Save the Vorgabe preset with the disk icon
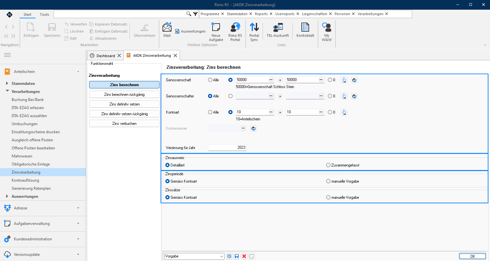Image resolution: width=490 pixels, height=261 pixels. (x=237, y=256)
